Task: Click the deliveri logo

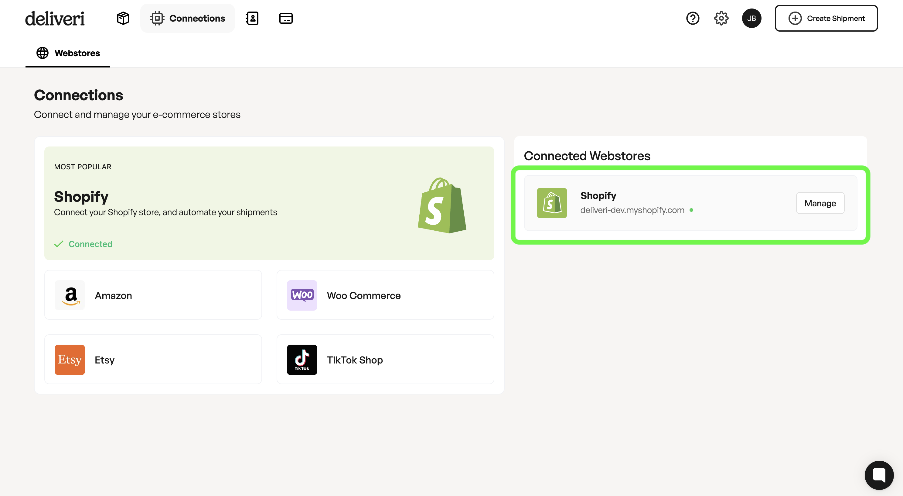Action: click(x=55, y=18)
